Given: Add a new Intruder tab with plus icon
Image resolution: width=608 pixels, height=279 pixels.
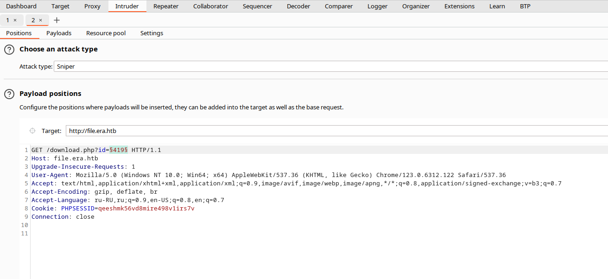Looking at the screenshot, I should (57, 20).
